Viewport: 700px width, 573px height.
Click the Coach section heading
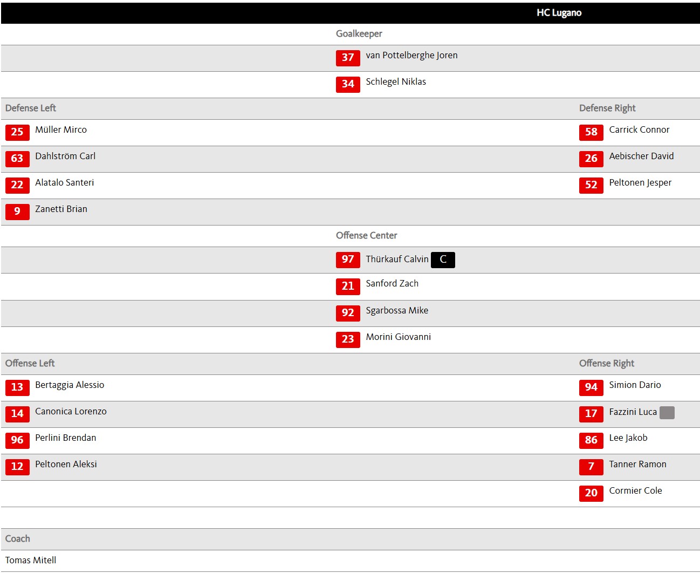click(18, 539)
